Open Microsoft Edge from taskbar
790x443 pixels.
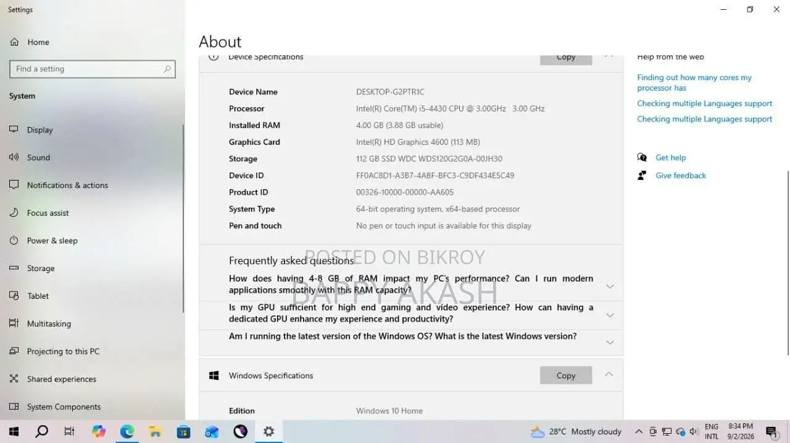127,431
